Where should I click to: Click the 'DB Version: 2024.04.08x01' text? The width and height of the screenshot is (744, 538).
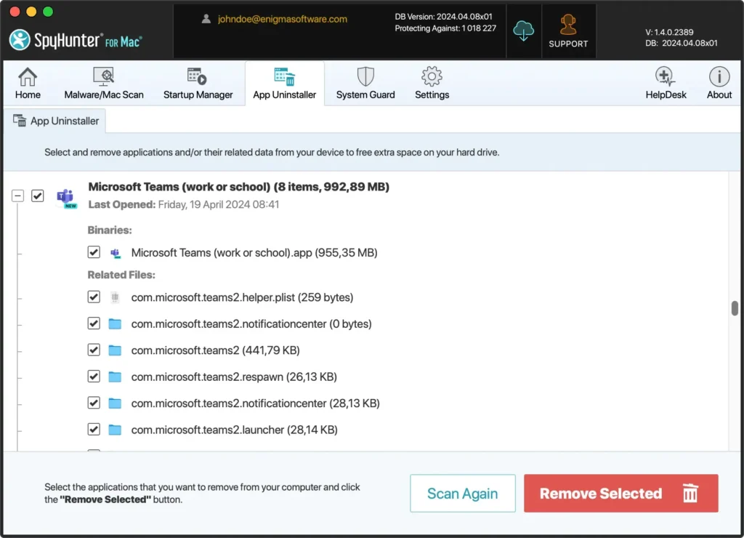pos(443,17)
